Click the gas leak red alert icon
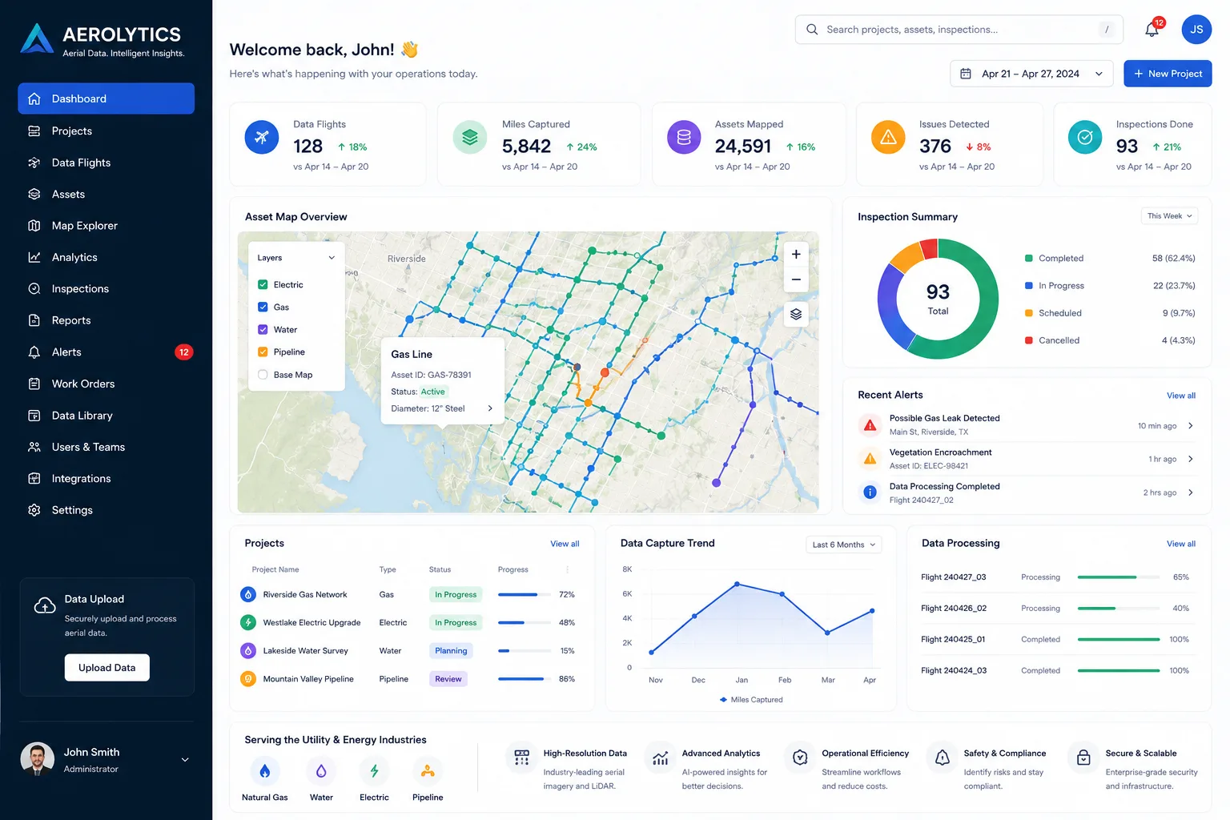This screenshot has width=1230, height=820. (870, 425)
